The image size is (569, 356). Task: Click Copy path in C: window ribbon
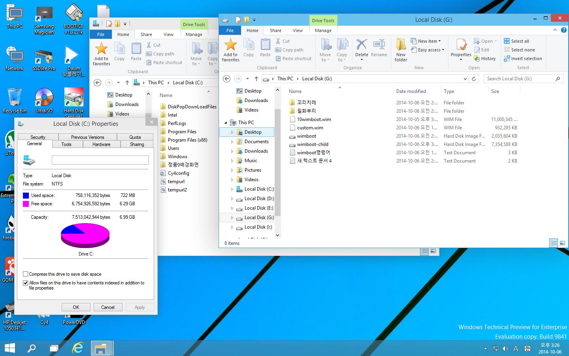coord(160,54)
